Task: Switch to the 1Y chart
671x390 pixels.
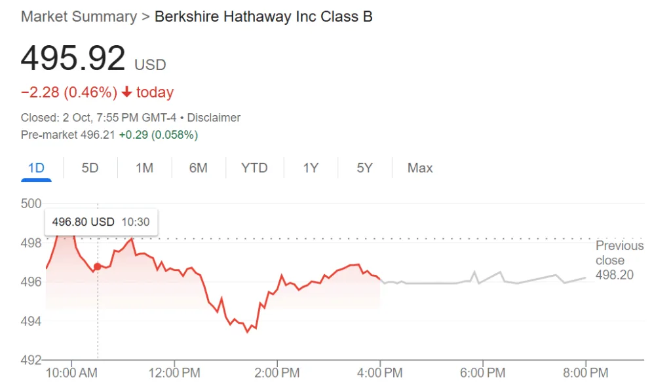Action: point(311,168)
